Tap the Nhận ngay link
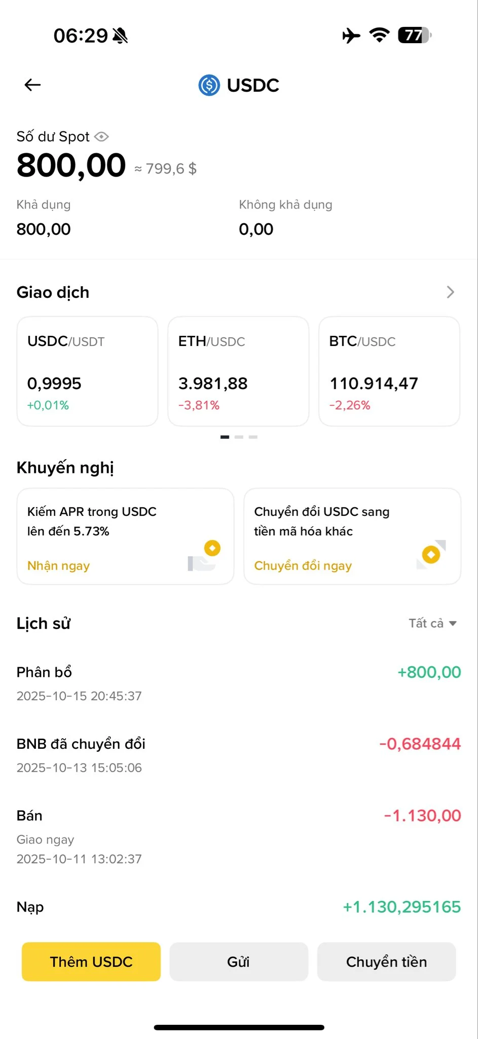 tap(58, 566)
